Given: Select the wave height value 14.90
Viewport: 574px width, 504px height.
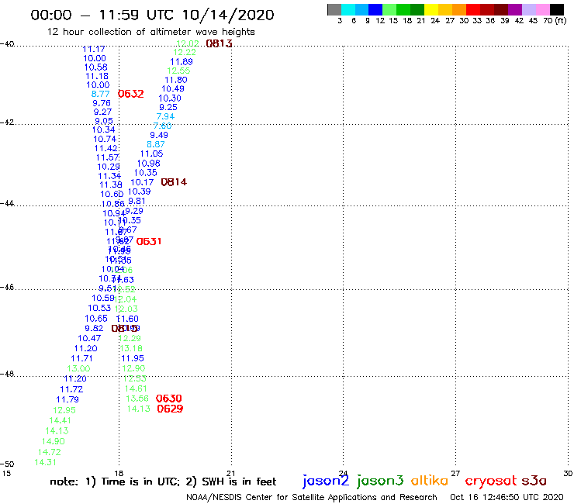Looking at the screenshot, I should (x=53, y=441).
